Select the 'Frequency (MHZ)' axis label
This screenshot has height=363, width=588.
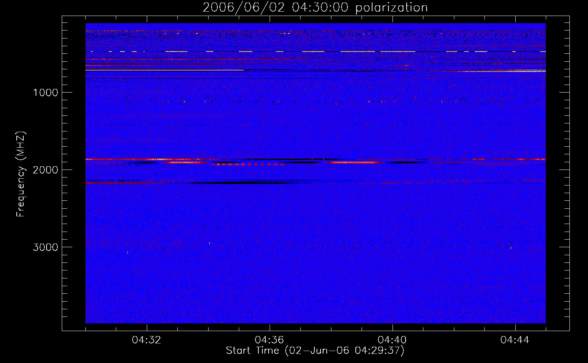pos(21,174)
